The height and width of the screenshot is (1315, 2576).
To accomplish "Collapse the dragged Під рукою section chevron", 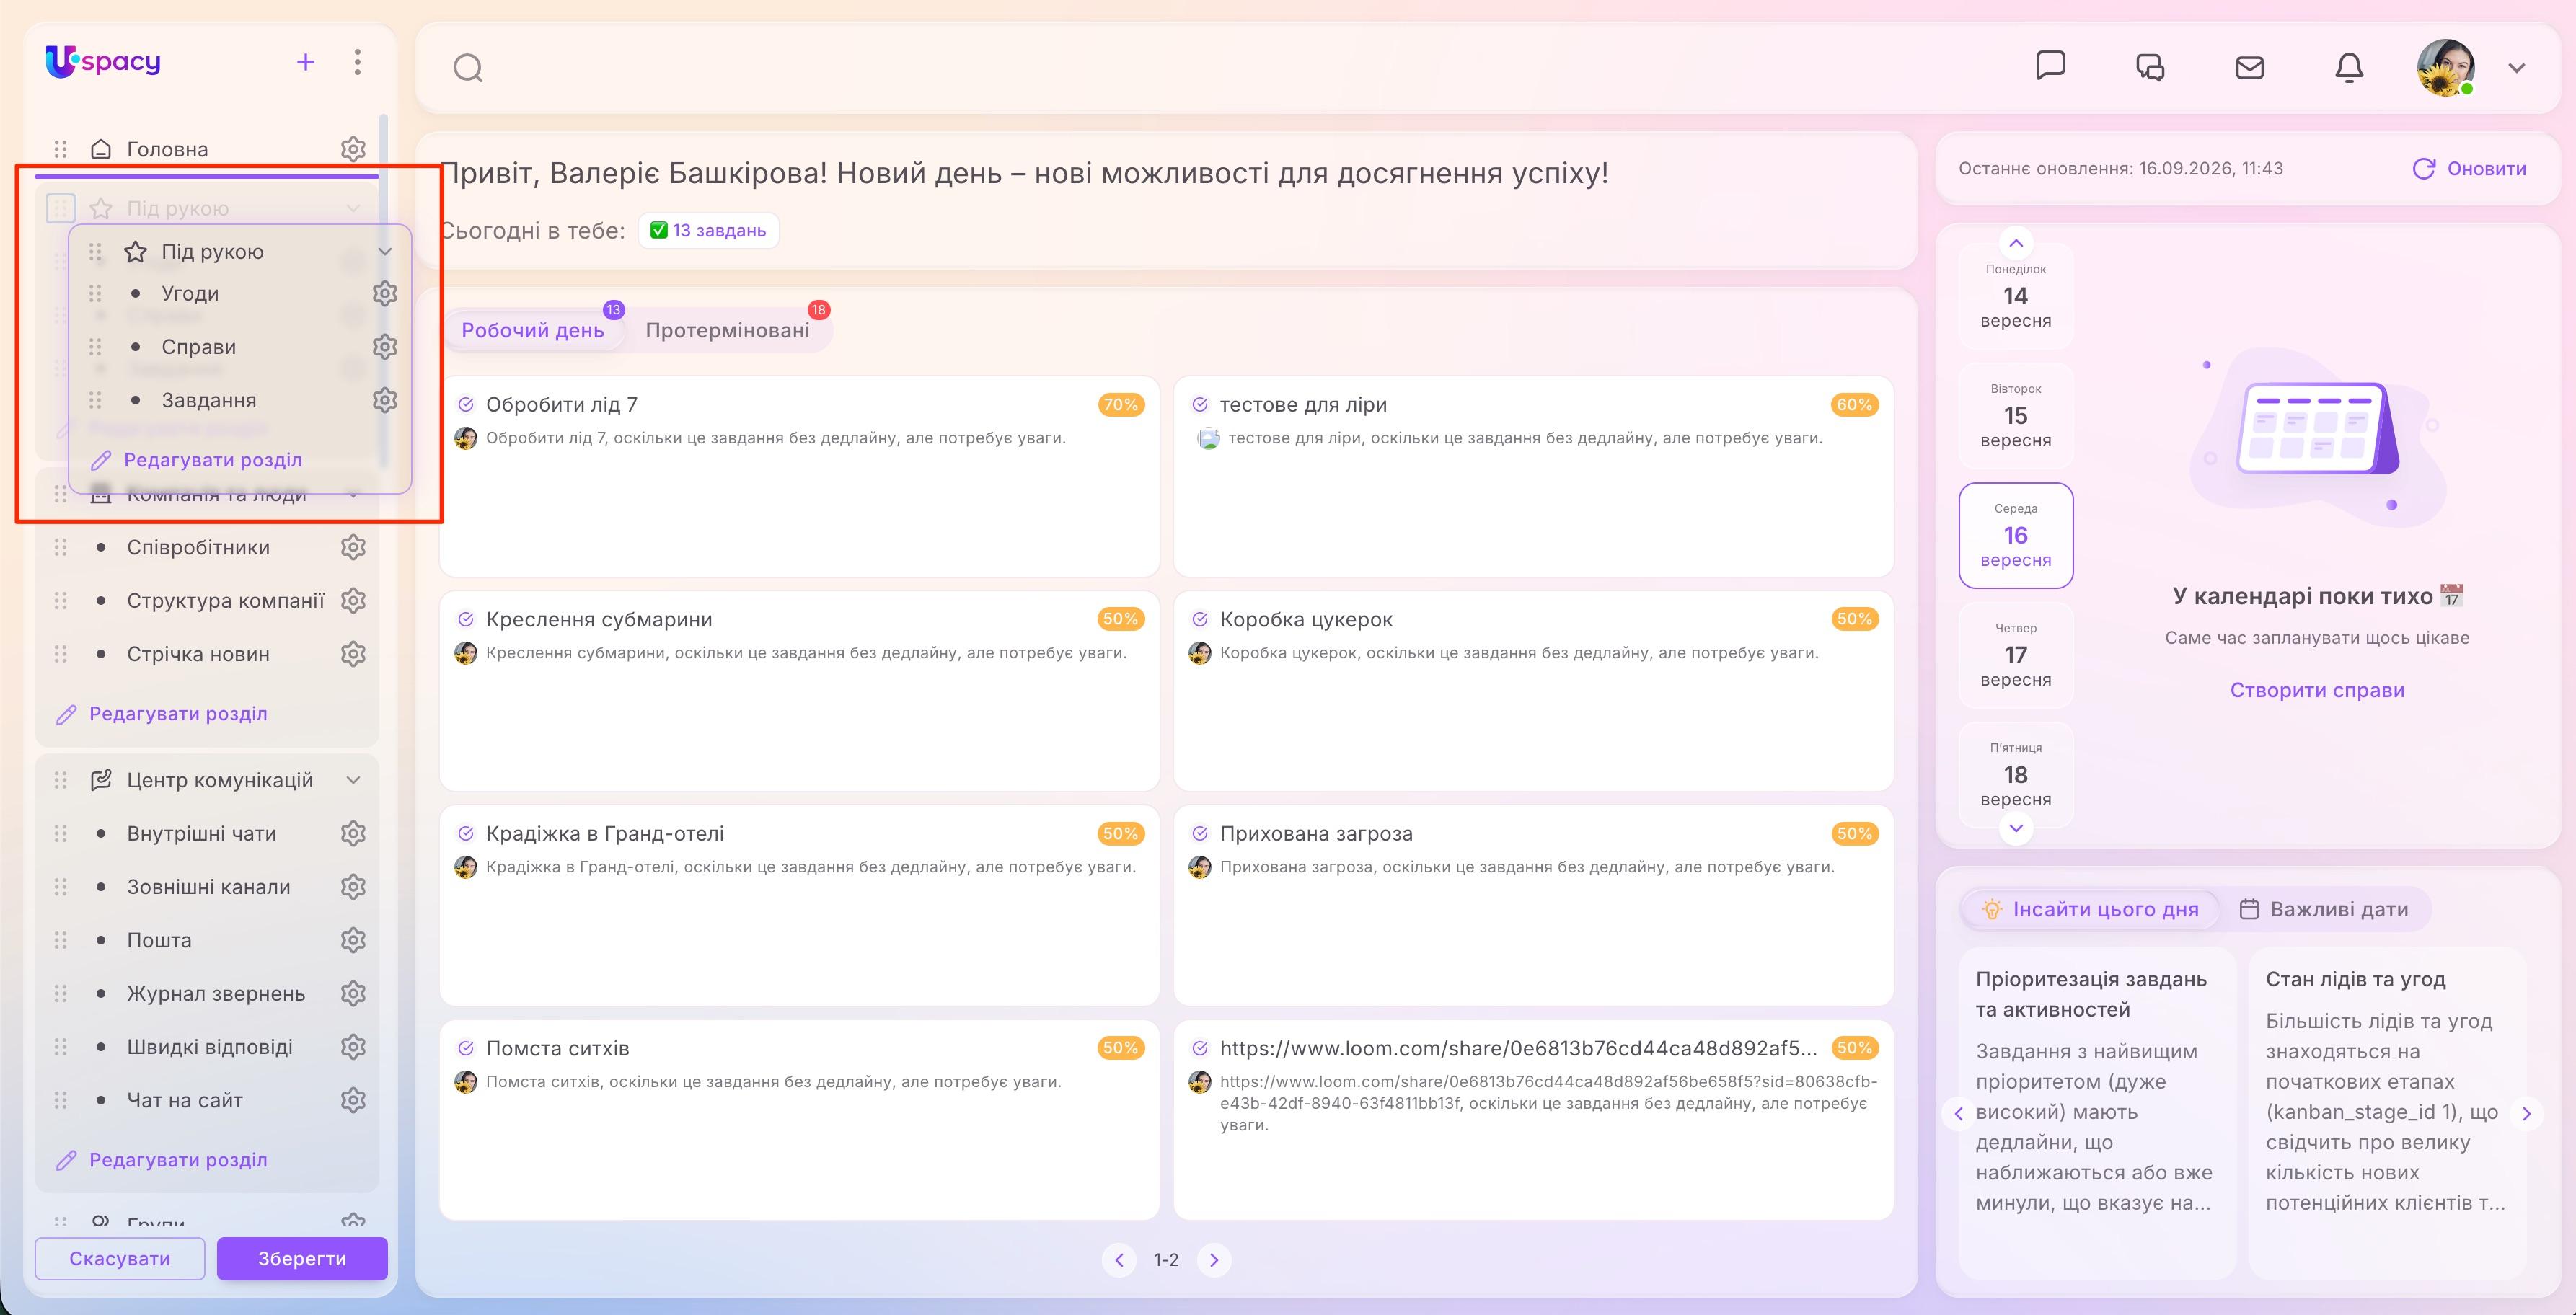I will point(385,252).
